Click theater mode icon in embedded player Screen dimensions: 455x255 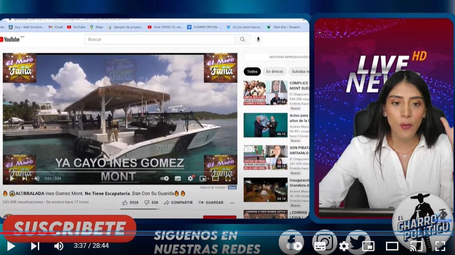pos(215,178)
